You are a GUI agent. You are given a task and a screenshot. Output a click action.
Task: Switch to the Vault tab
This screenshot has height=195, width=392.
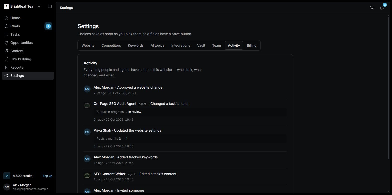[x=201, y=45]
